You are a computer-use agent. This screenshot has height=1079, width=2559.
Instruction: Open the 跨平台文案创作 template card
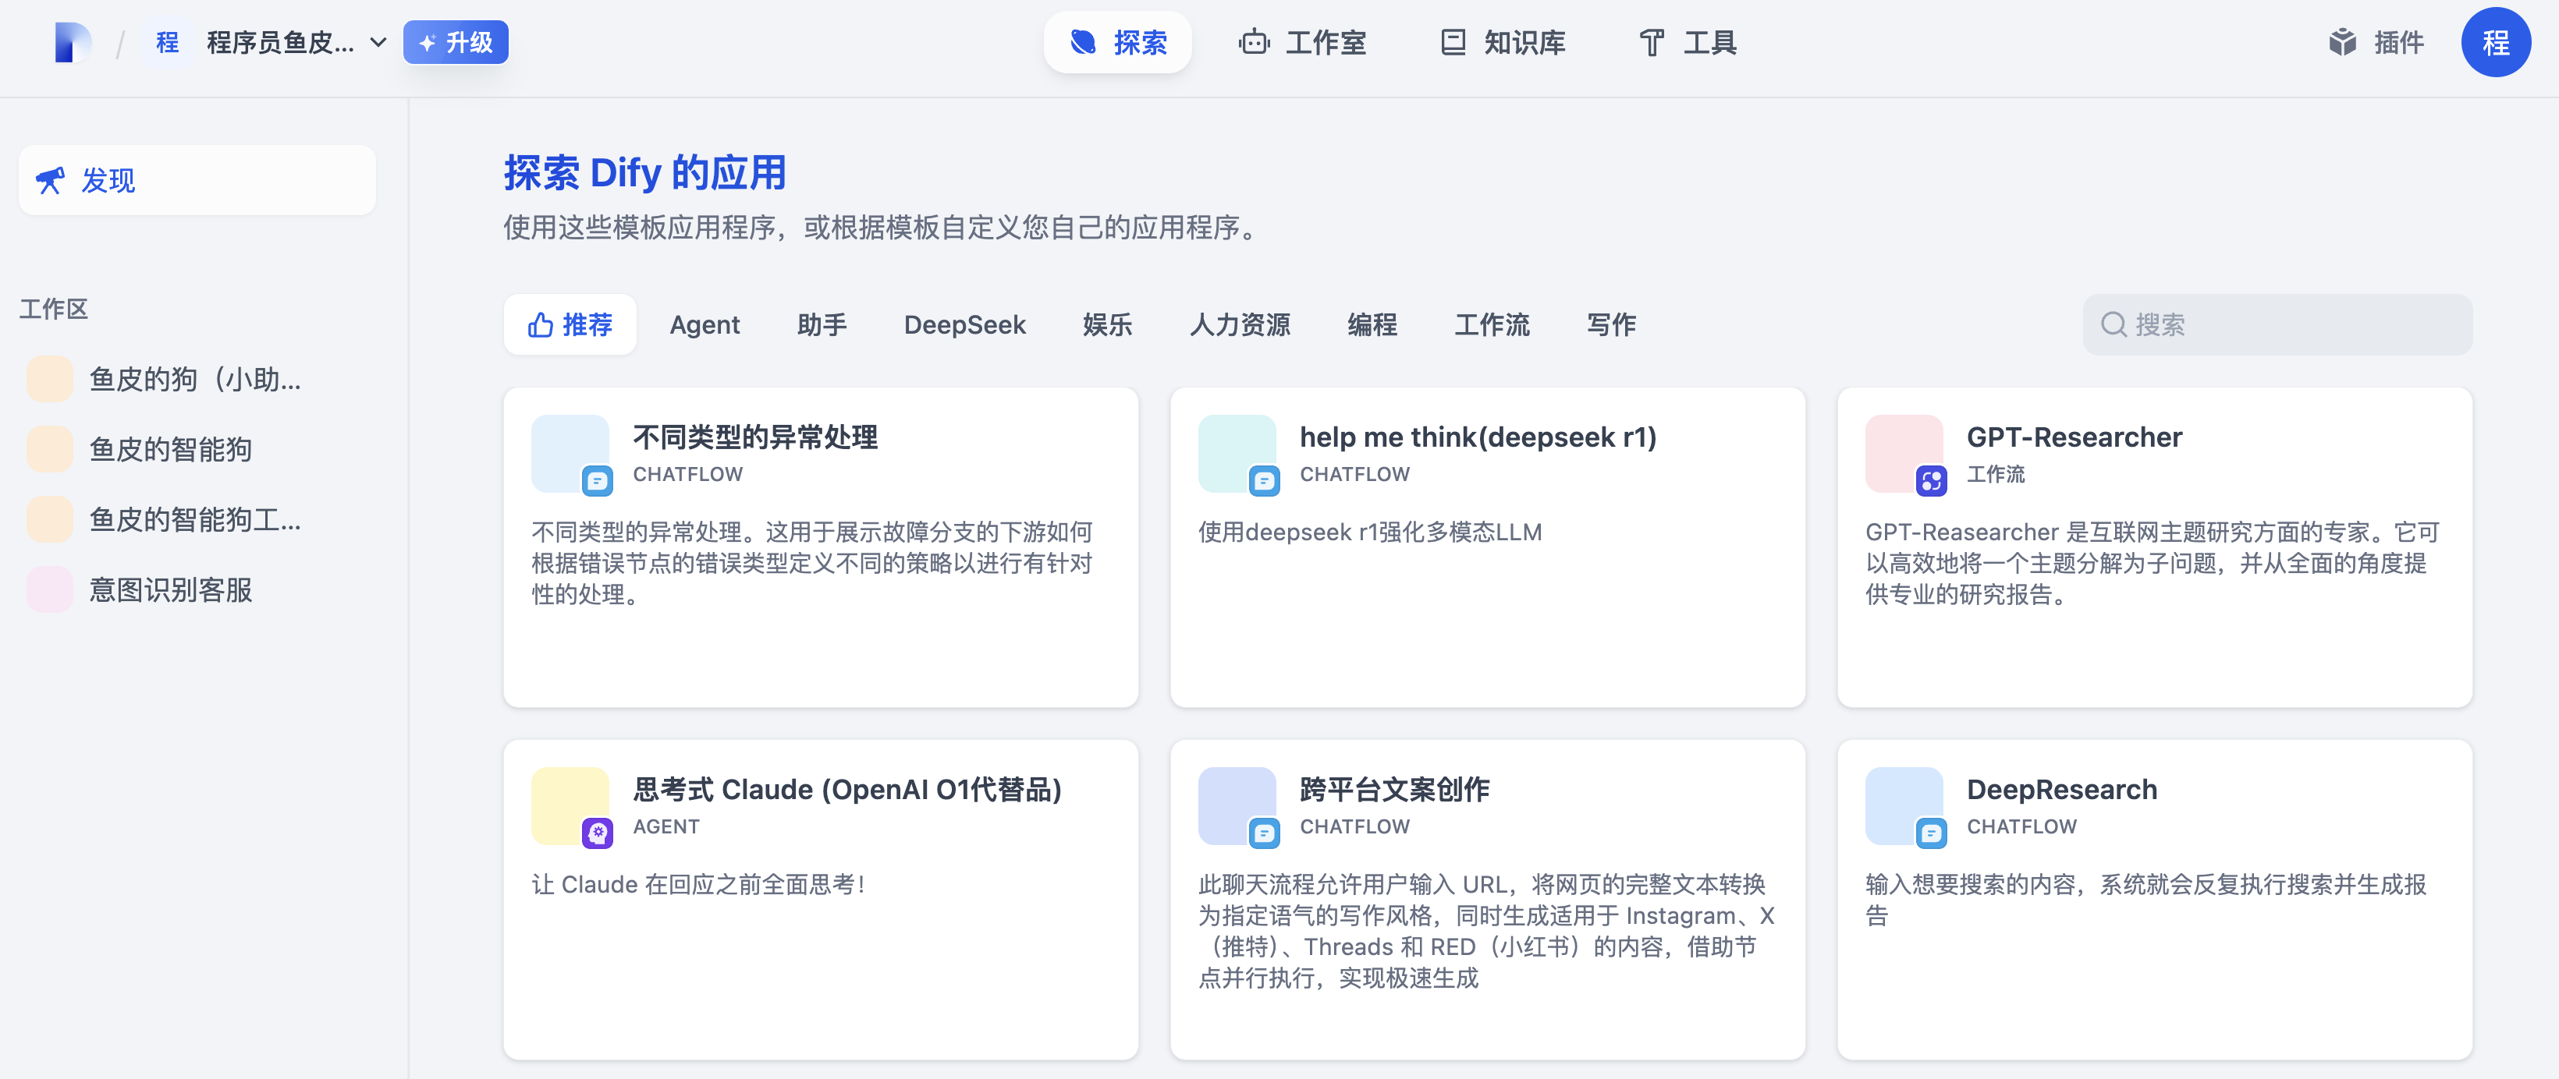pyautogui.click(x=1487, y=898)
